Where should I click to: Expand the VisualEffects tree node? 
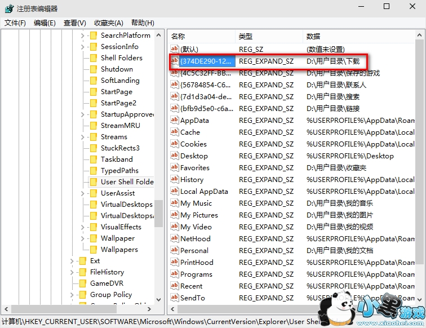pos(83,227)
